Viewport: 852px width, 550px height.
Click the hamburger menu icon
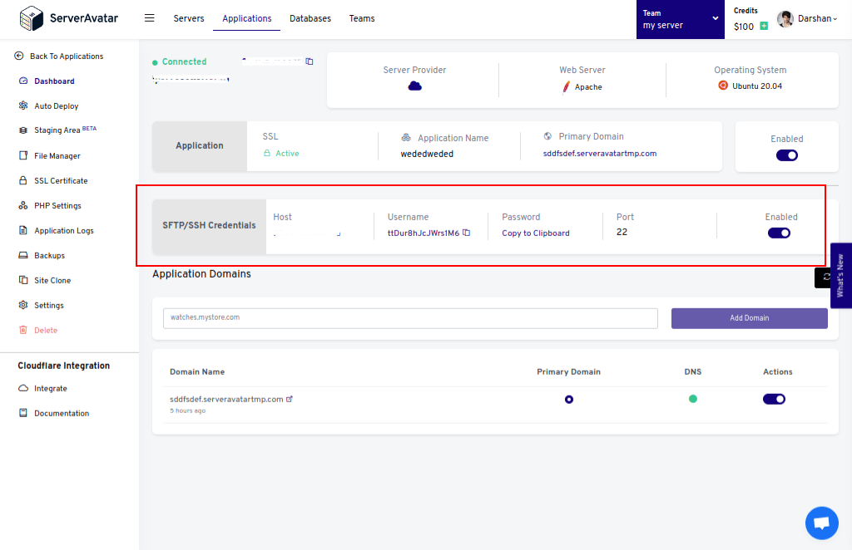pyautogui.click(x=150, y=18)
